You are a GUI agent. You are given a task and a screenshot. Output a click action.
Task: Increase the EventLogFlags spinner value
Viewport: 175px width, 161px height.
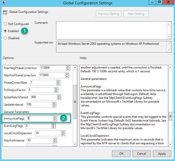53,125
